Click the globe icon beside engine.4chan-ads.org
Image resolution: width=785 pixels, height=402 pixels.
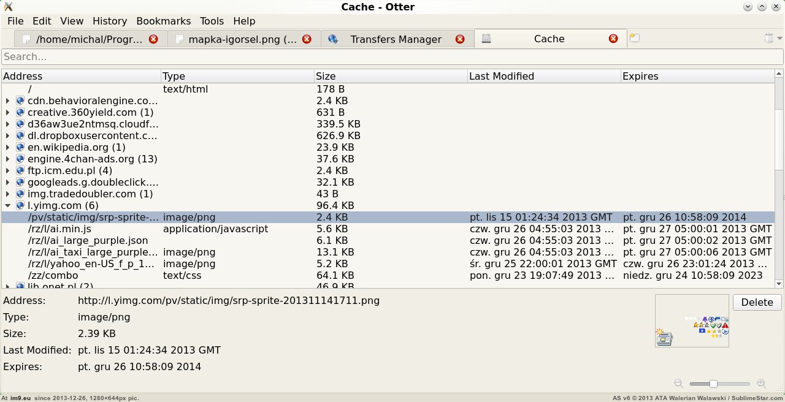[20, 159]
